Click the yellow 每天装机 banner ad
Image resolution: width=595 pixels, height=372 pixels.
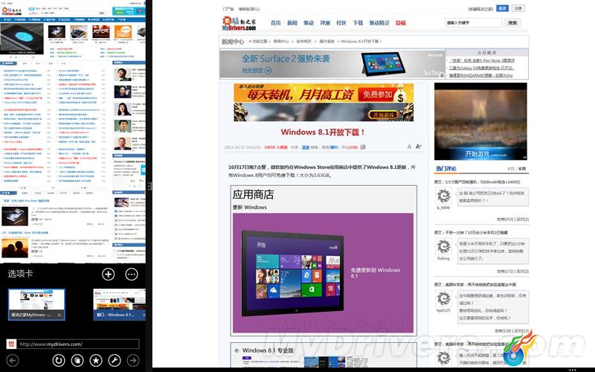coord(324,94)
